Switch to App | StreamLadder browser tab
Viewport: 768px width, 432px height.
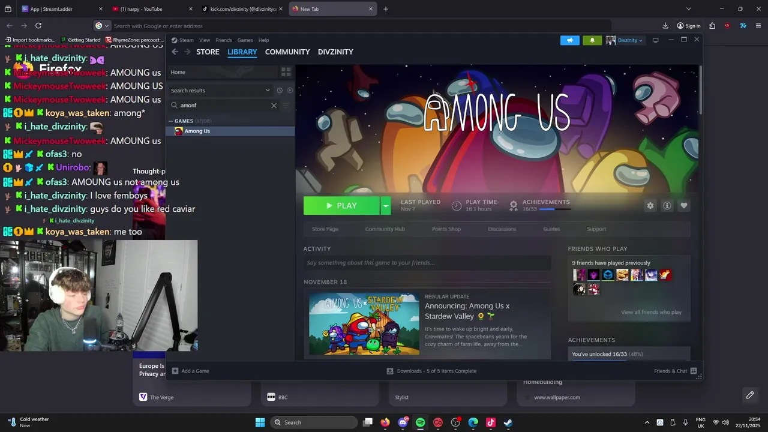point(62,9)
